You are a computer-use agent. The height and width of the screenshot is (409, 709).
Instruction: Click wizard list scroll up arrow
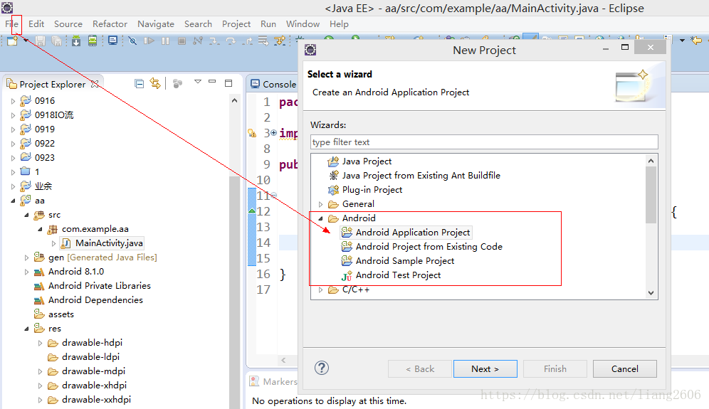click(651, 161)
